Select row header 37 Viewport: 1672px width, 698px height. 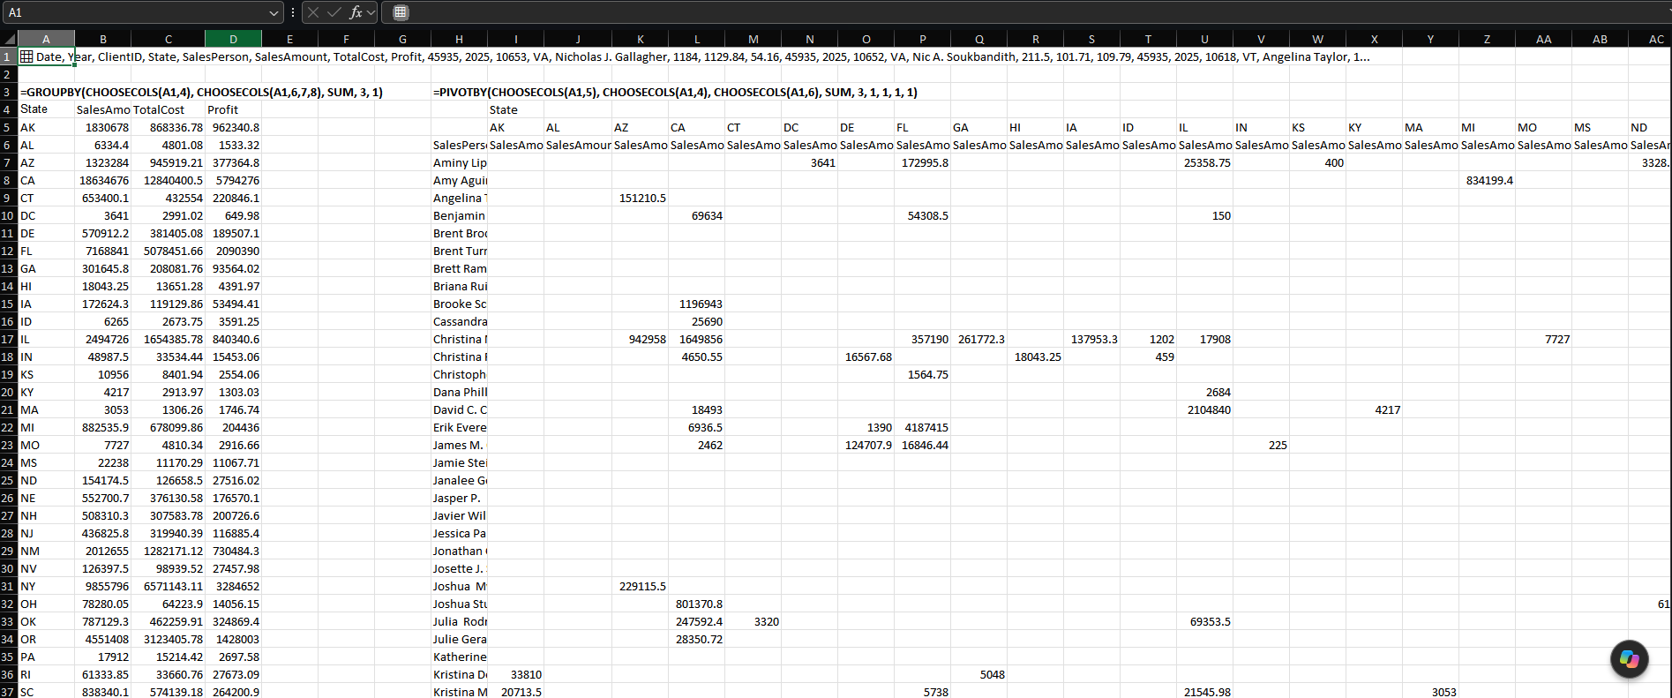point(9,691)
